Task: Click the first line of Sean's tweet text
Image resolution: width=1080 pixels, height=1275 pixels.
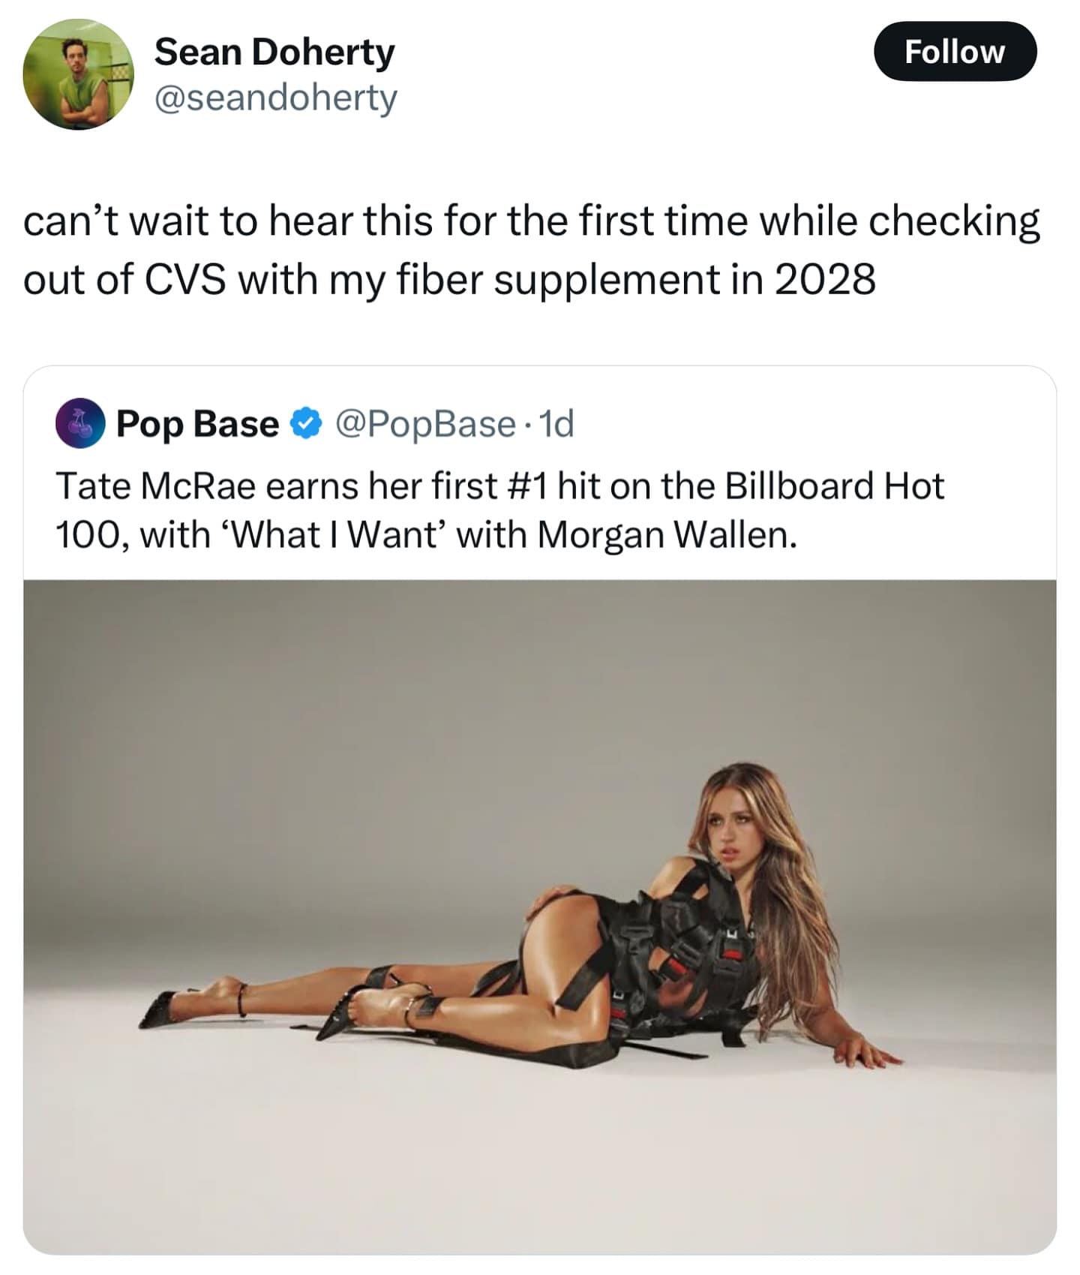Action: 532,222
